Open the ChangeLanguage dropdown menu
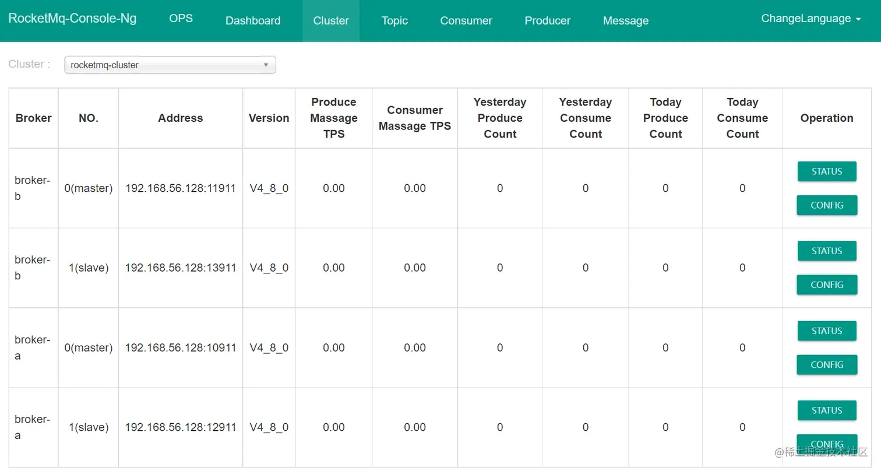Image resolution: width=881 pixels, height=471 pixels. 811,19
